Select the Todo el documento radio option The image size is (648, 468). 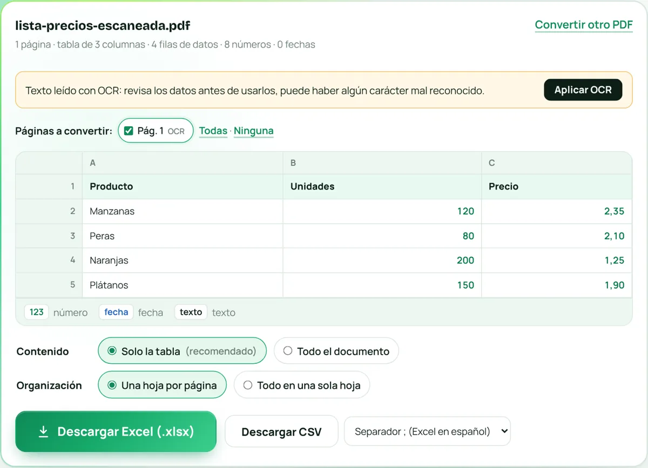coord(336,351)
